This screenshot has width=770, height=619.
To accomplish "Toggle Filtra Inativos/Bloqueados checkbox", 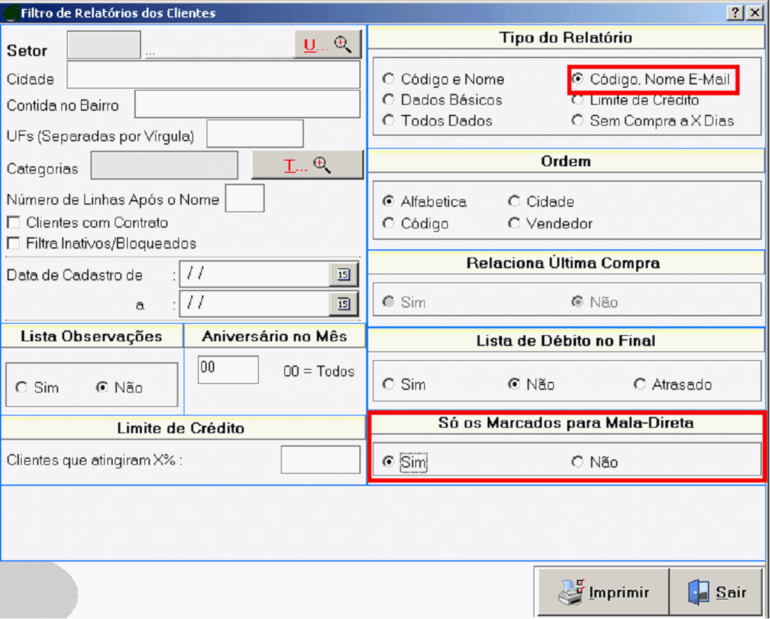I will pyautogui.click(x=13, y=243).
